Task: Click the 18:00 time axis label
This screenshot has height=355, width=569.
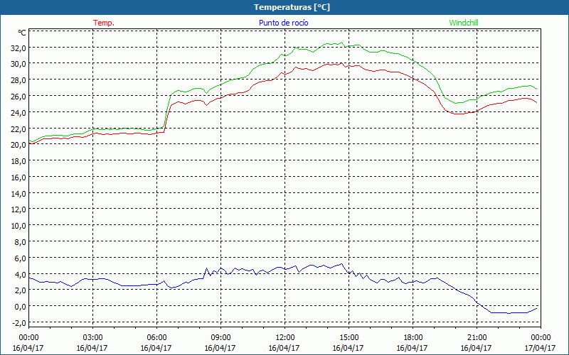Action: click(413, 338)
